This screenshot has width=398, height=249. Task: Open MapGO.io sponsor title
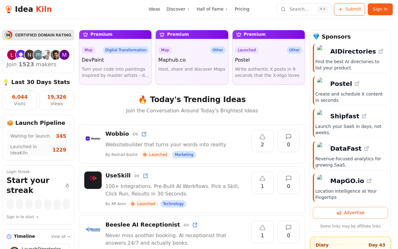click(347, 181)
